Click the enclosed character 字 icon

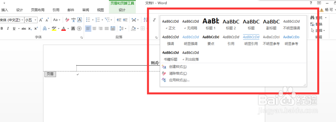point(79,28)
